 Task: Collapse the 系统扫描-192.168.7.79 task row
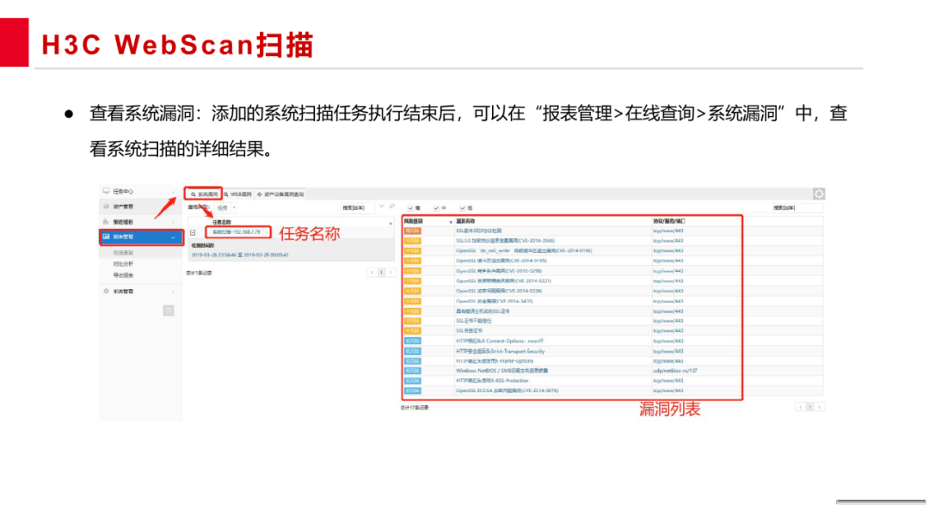click(x=193, y=233)
